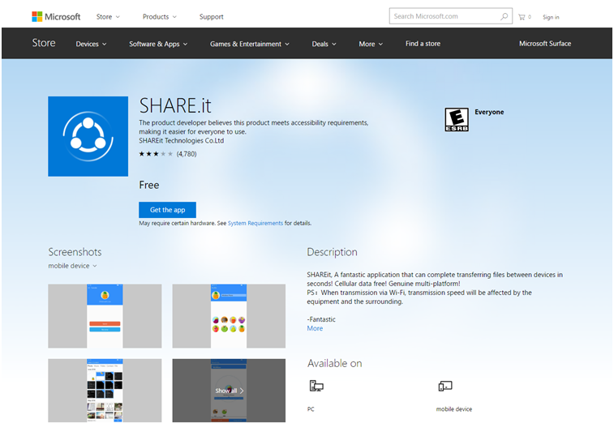Click the SHARE.it title text
614x436 pixels.
click(175, 105)
